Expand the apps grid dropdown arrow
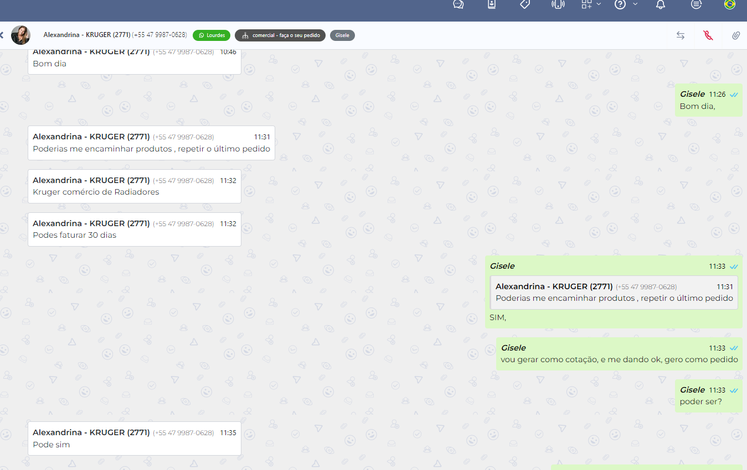This screenshot has width=747, height=470. [599, 4]
